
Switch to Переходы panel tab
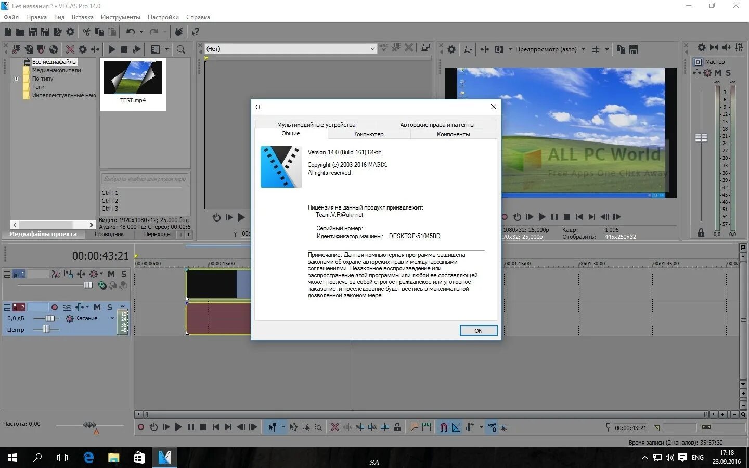pos(158,235)
